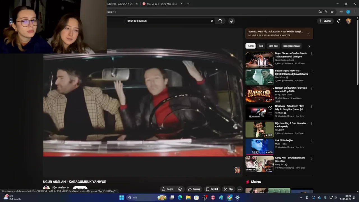Like the video with Beğen button
The width and height of the screenshot is (359, 202).
click(x=168, y=189)
